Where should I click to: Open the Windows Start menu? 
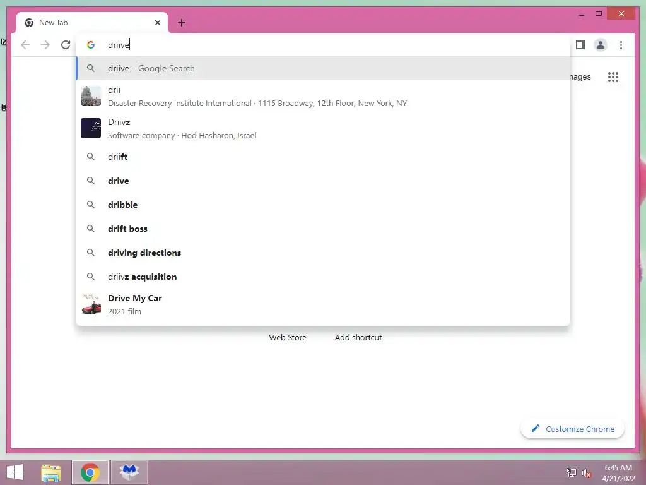15,472
